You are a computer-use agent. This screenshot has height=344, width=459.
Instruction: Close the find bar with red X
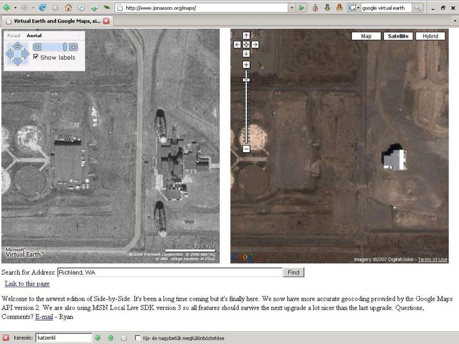pyautogui.click(x=6, y=338)
